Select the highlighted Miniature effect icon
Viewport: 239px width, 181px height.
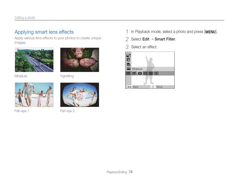click(x=140, y=73)
